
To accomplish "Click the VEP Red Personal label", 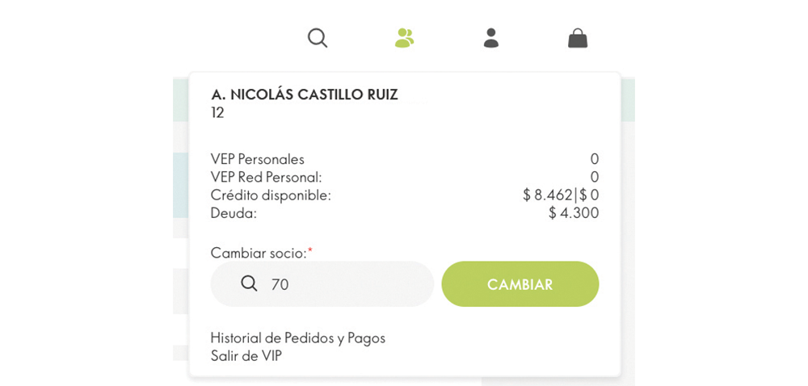I will click(x=266, y=177).
